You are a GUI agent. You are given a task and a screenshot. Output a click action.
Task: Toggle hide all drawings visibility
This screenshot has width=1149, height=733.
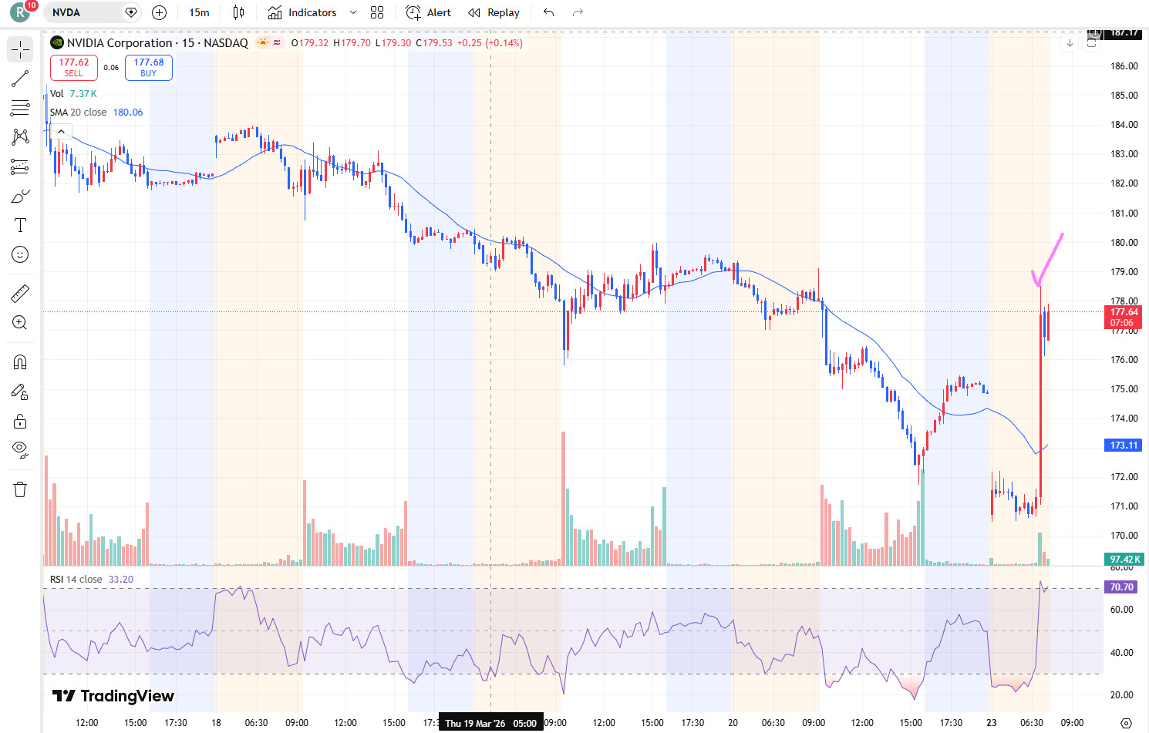coord(21,449)
